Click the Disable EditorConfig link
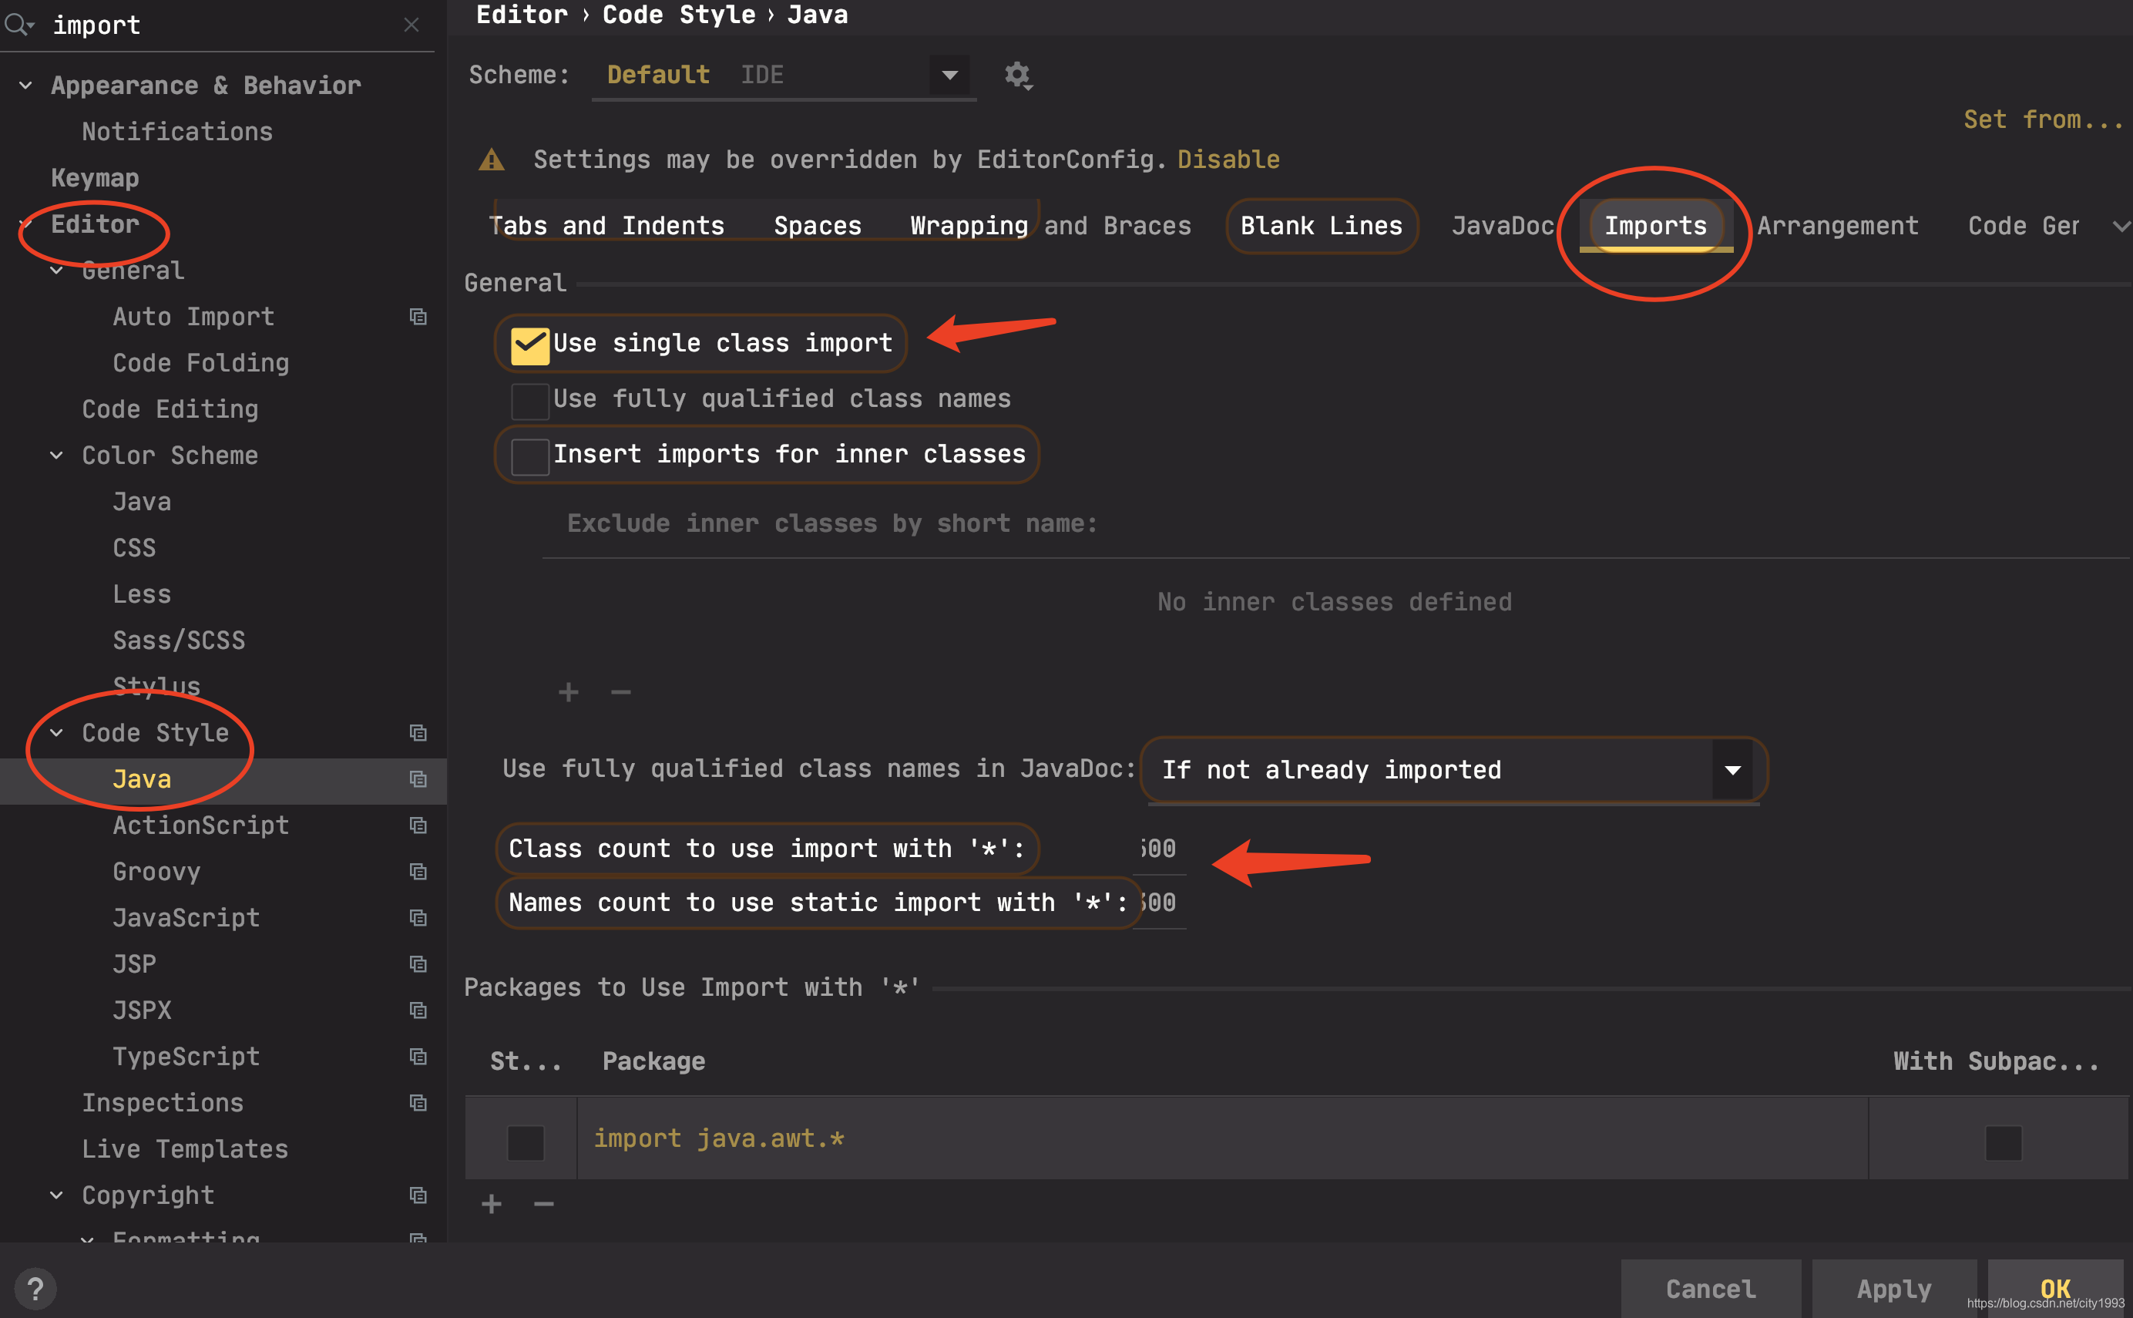 point(1228,160)
